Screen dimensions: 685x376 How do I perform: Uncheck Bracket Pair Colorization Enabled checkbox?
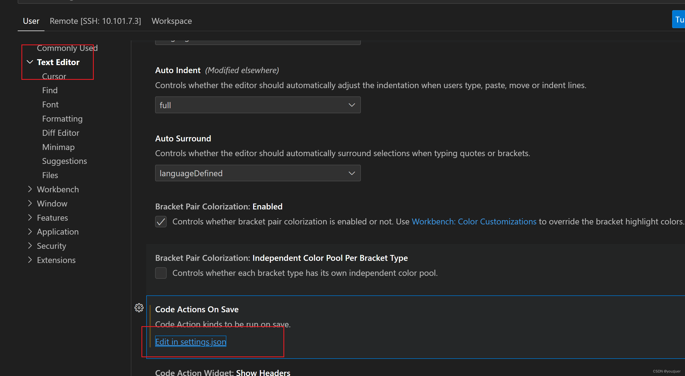coord(161,222)
